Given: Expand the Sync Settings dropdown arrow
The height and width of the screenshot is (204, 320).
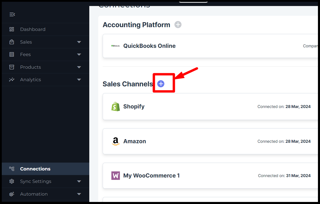Looking at the screenshot, I should point(79,181).
